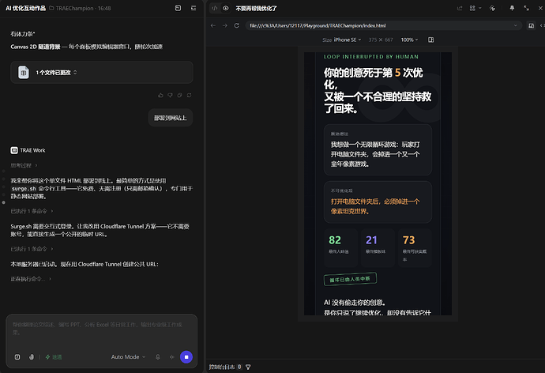Viewport: 545px width, 373px height.
Task: Toggle the device rotate icon
Action: (x=431, y=40)
